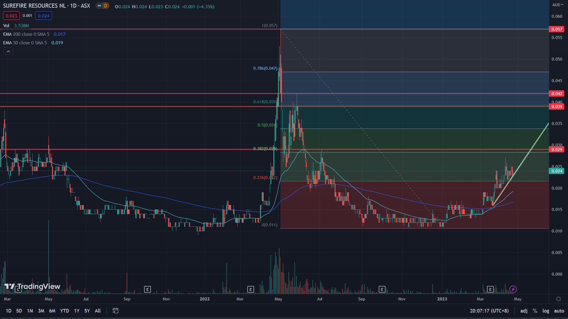Select the 1(0.057) Fibonacci level label
Viewport: 568px width, 319px height.
click(x=270, y=25)
